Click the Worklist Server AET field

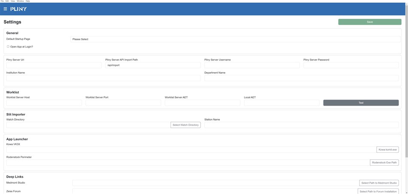pos(202,103)
